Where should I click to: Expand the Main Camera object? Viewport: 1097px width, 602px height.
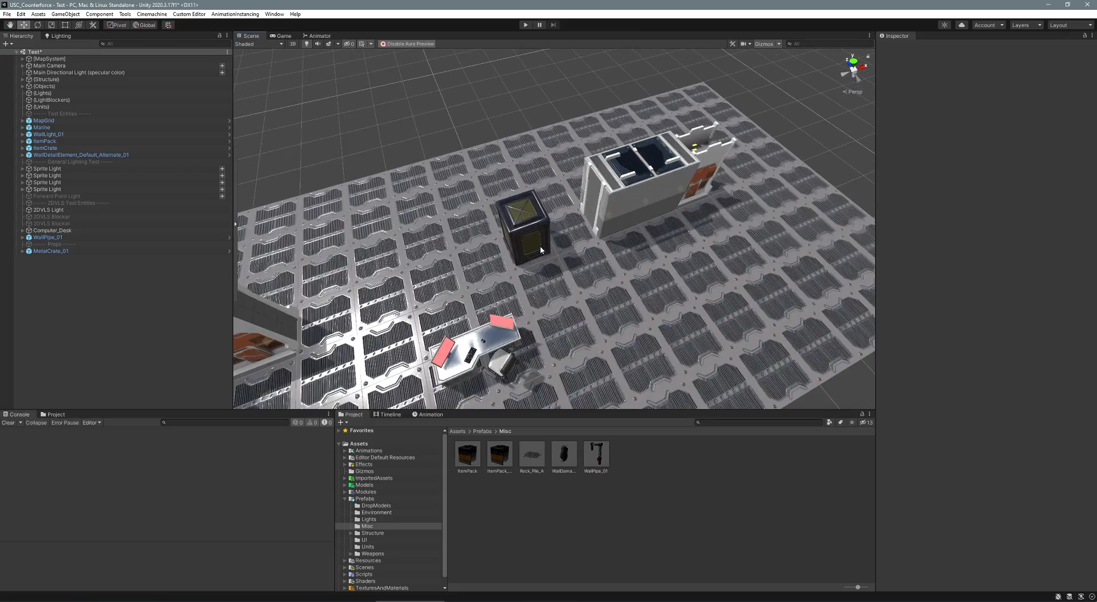tap(22, 66)
